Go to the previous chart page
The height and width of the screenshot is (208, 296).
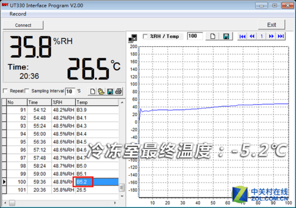pos(252,36)
